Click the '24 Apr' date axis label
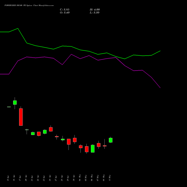 (x=50, y=178)
